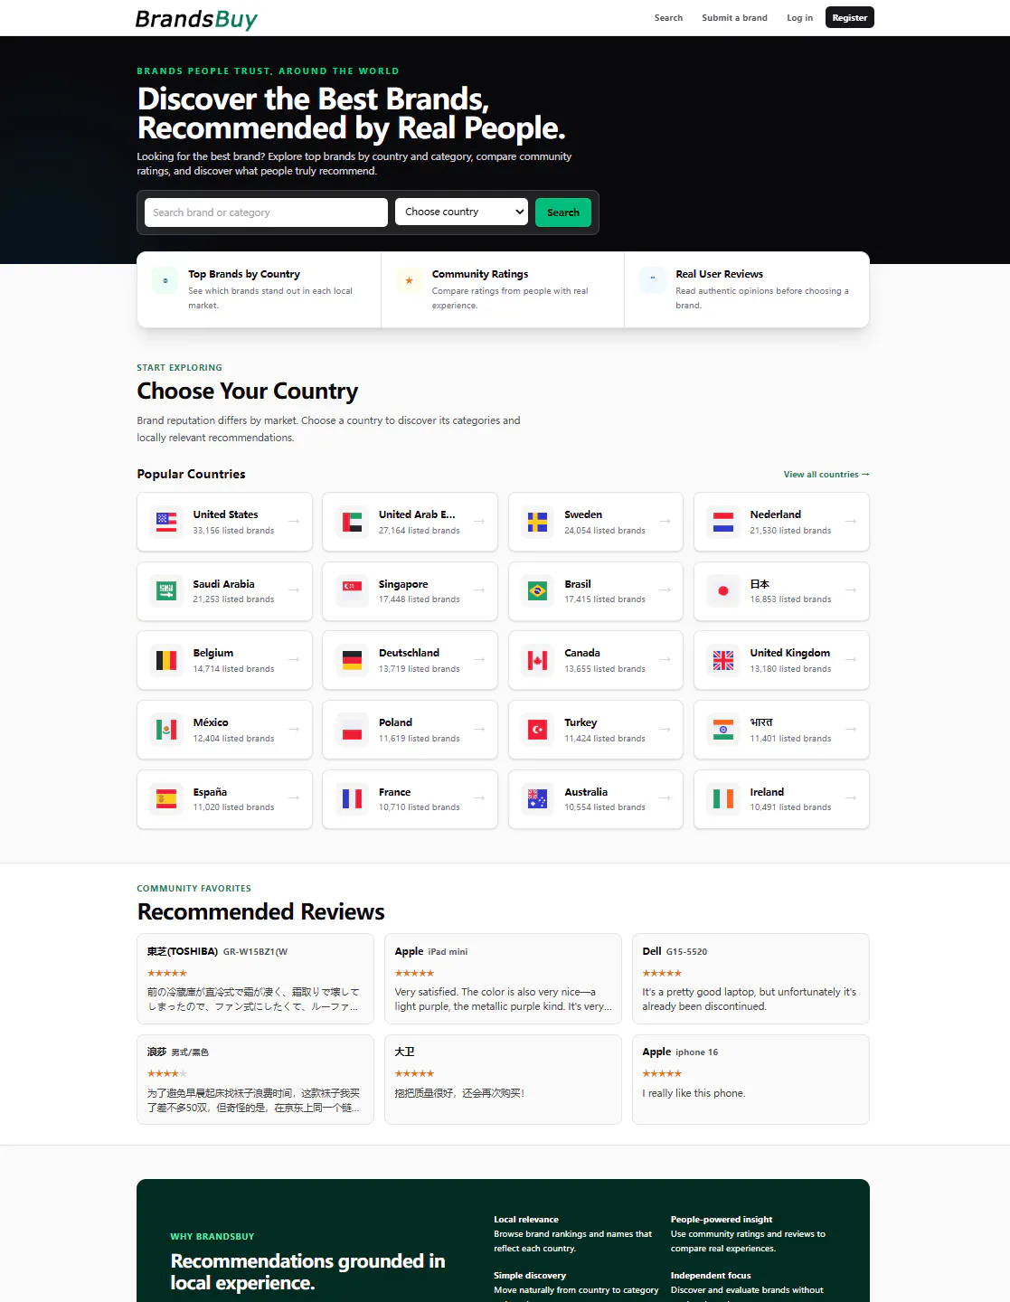Viewport: 1010px width, 1302px height.
Task: Open Submit a brand in the navigation
Action: 734,18
